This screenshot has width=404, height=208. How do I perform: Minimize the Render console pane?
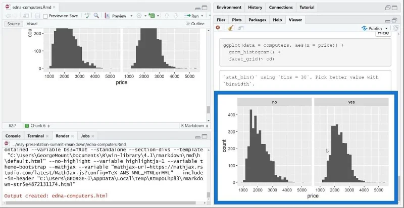click(198, 136)
